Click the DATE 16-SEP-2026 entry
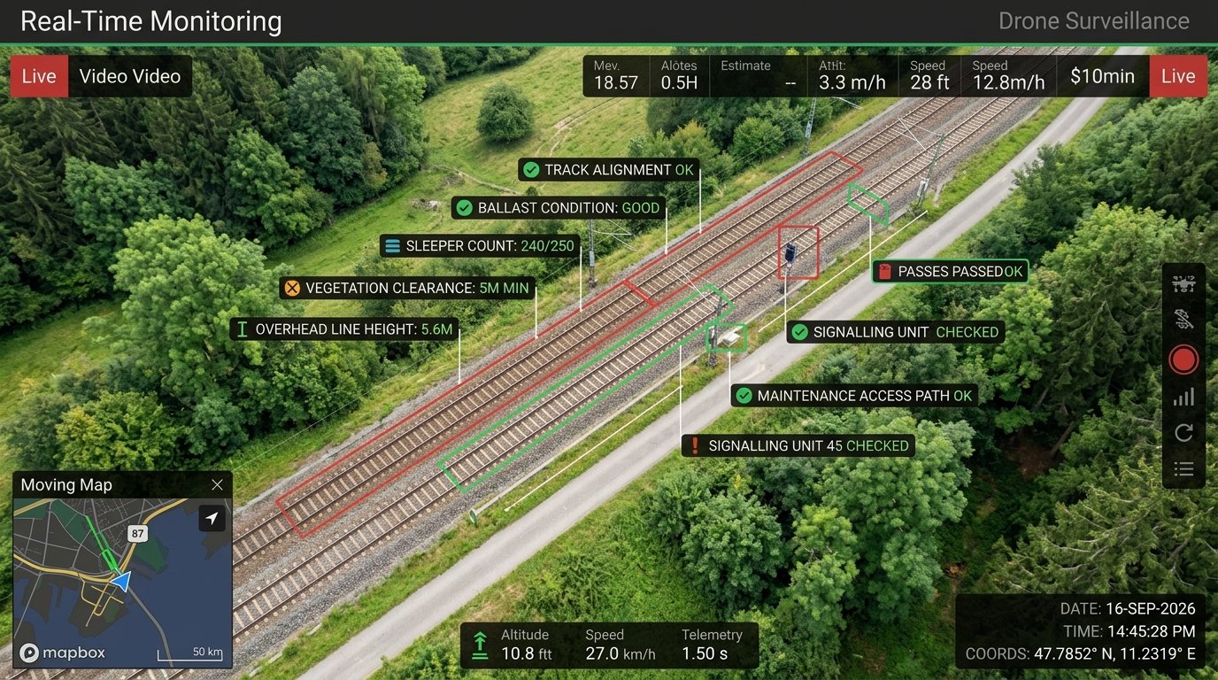 pyautogui.click(x=1128, y=609)
